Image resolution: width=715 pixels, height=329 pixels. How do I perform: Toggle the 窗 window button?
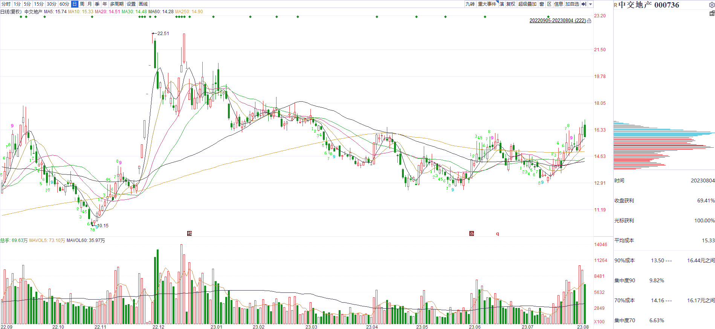pos(542,4)
